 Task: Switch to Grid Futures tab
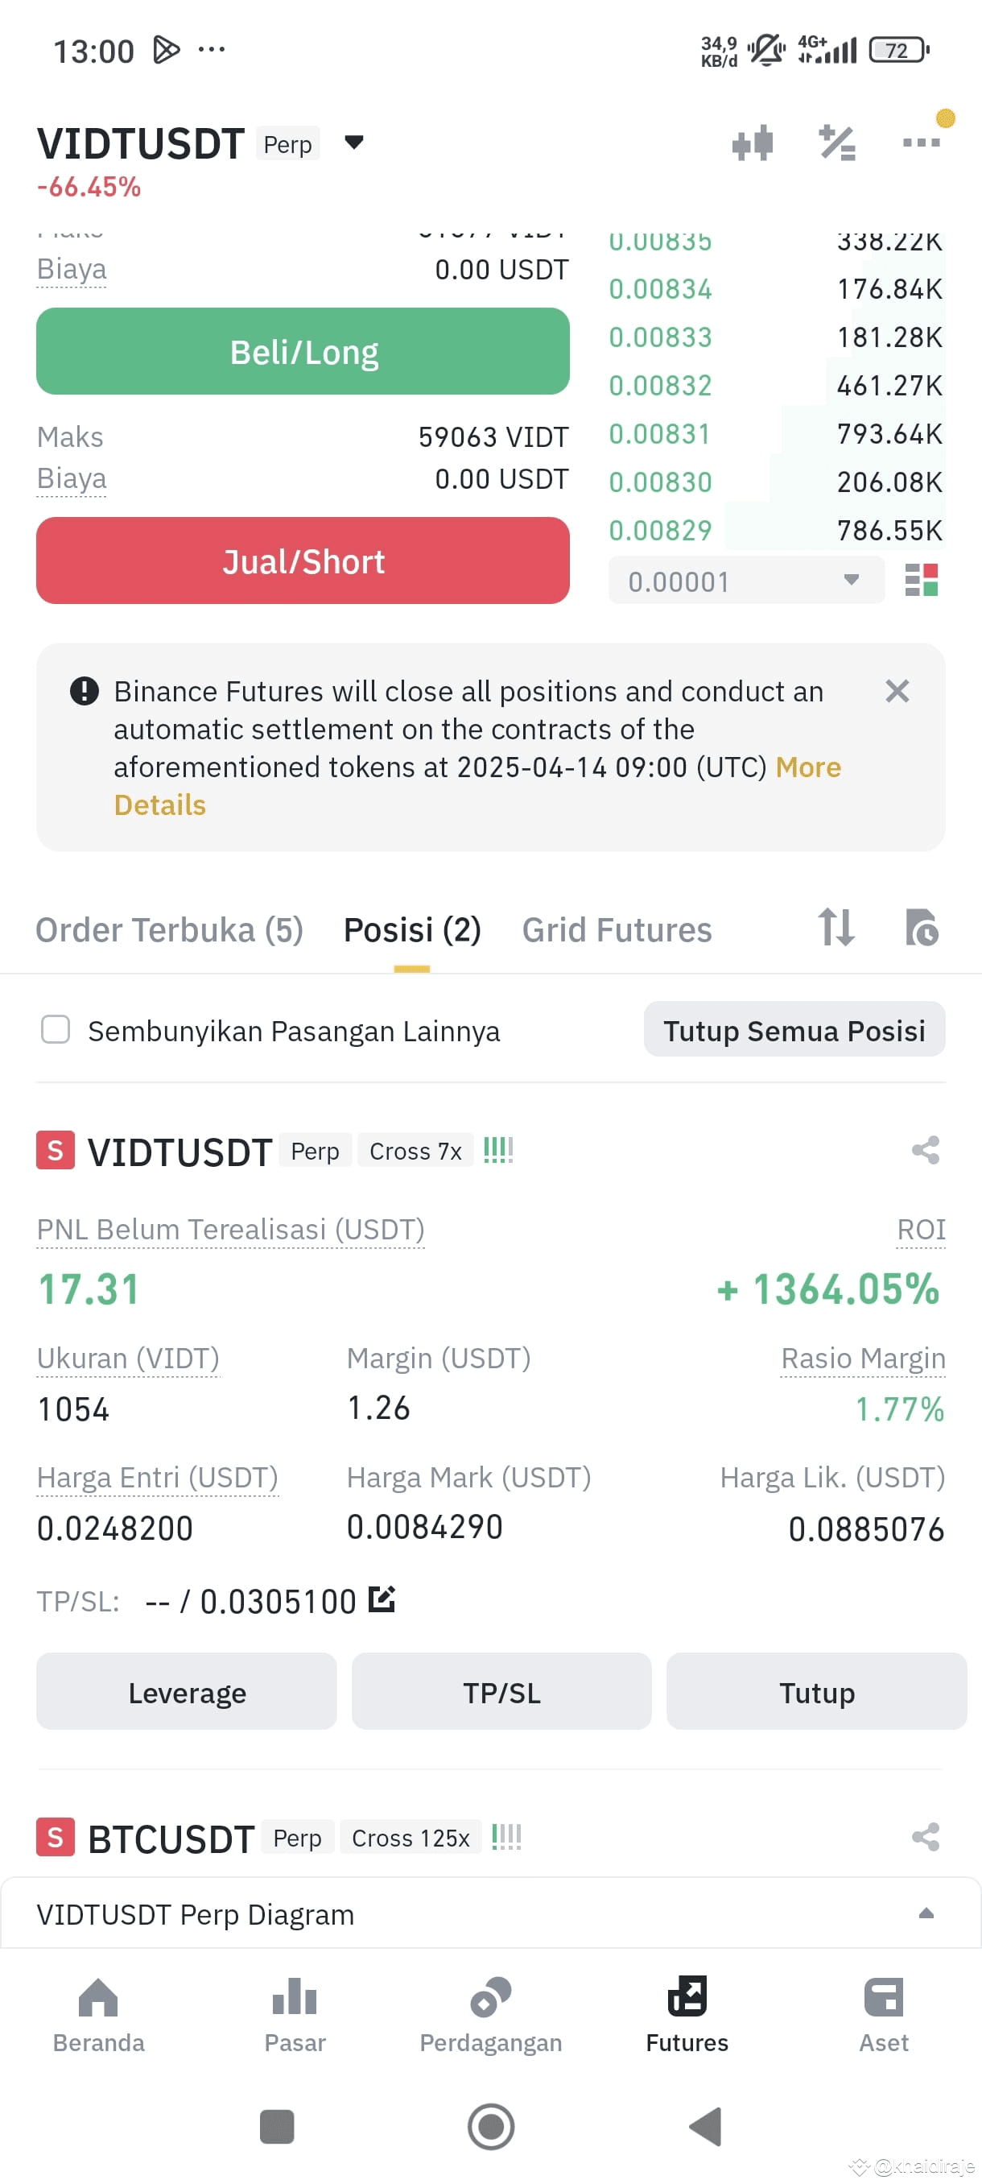point(617,930)
